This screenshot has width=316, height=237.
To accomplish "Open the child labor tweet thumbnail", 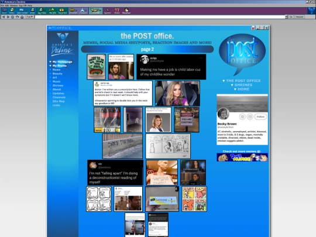I will tap(171, 67).
